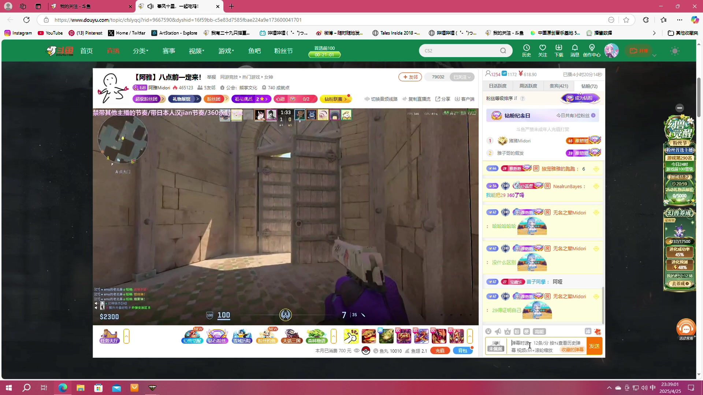
Task: Open the 关注 heart follow icon
Action: (543, 50)
